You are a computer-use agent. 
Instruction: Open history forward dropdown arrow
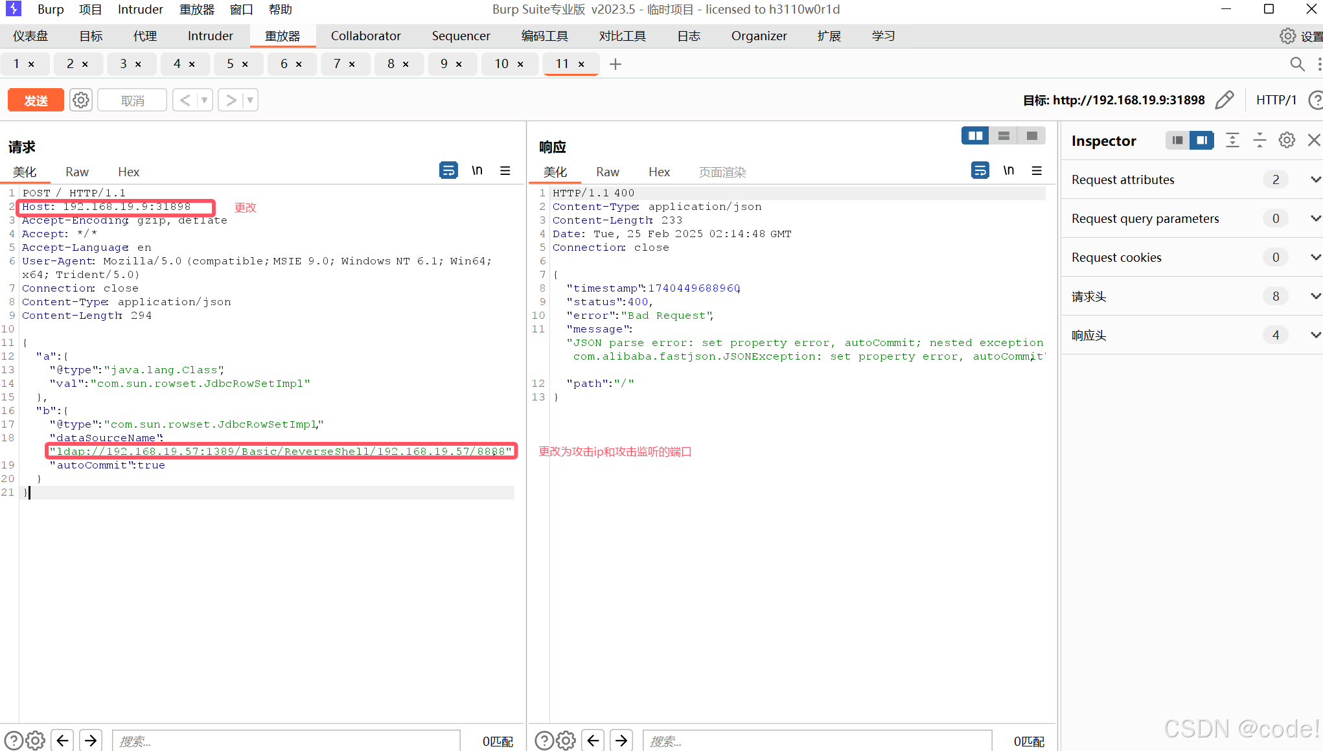(x=250, y=100)
